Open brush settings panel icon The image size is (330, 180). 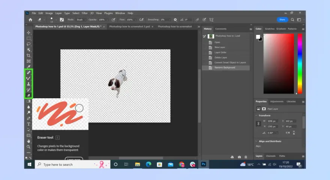(x=61, y=19)
